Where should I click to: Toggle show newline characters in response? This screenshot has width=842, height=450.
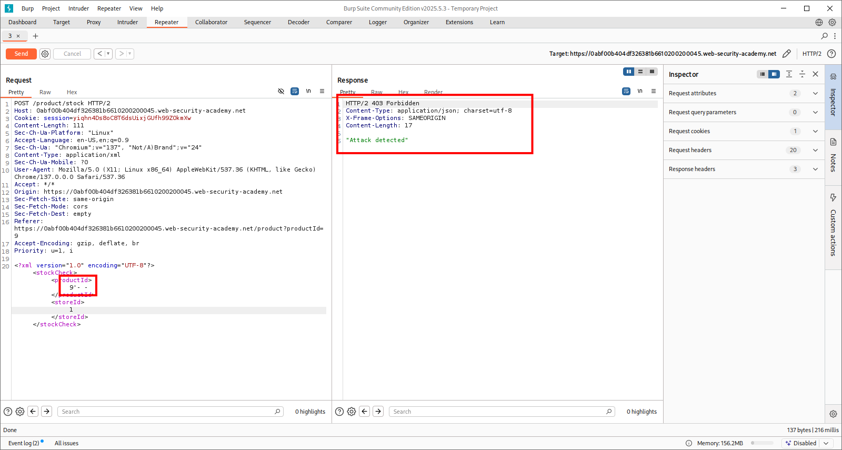640,91
